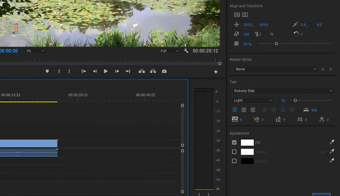This screenshot has width=340, height=196.
Task: Click the Step Forward one frame icon
Action: 117,71
